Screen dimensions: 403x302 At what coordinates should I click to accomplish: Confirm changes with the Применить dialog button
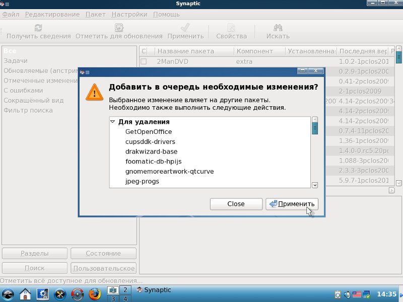pos(292,204)
